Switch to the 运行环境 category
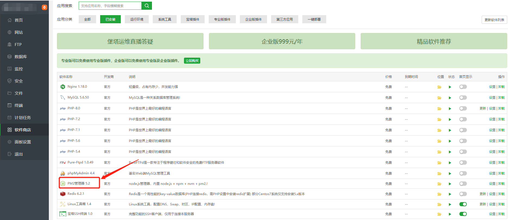The width and height of the screenshot is (508, 220). [x=137, y=19]
